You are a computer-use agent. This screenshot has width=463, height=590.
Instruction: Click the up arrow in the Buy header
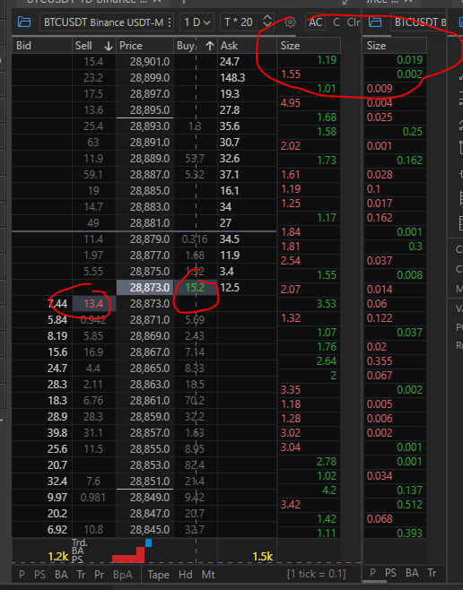coord(210,46)
